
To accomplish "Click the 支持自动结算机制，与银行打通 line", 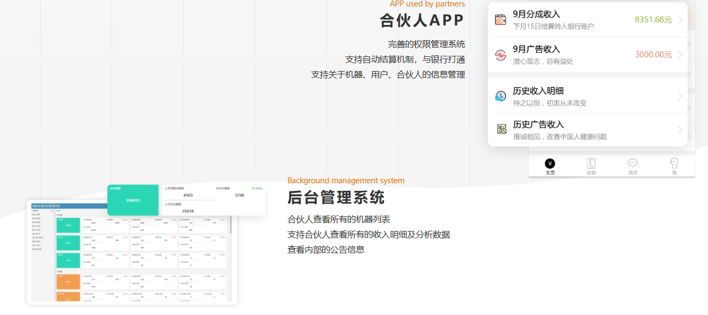I will point(405,60).
